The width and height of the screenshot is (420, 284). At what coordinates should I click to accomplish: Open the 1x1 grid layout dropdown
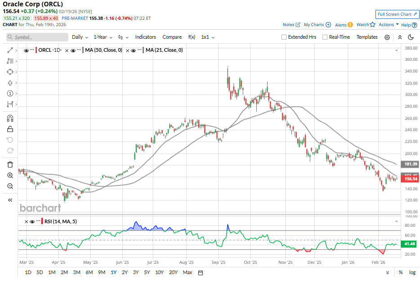pyautogui.click(x=206, y=37)
